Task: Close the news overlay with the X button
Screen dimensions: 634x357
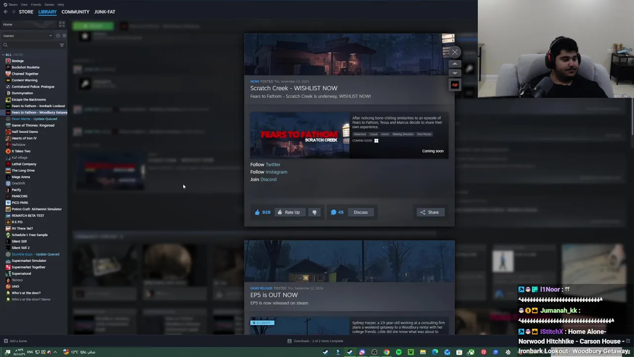Action: pos(455,52)
